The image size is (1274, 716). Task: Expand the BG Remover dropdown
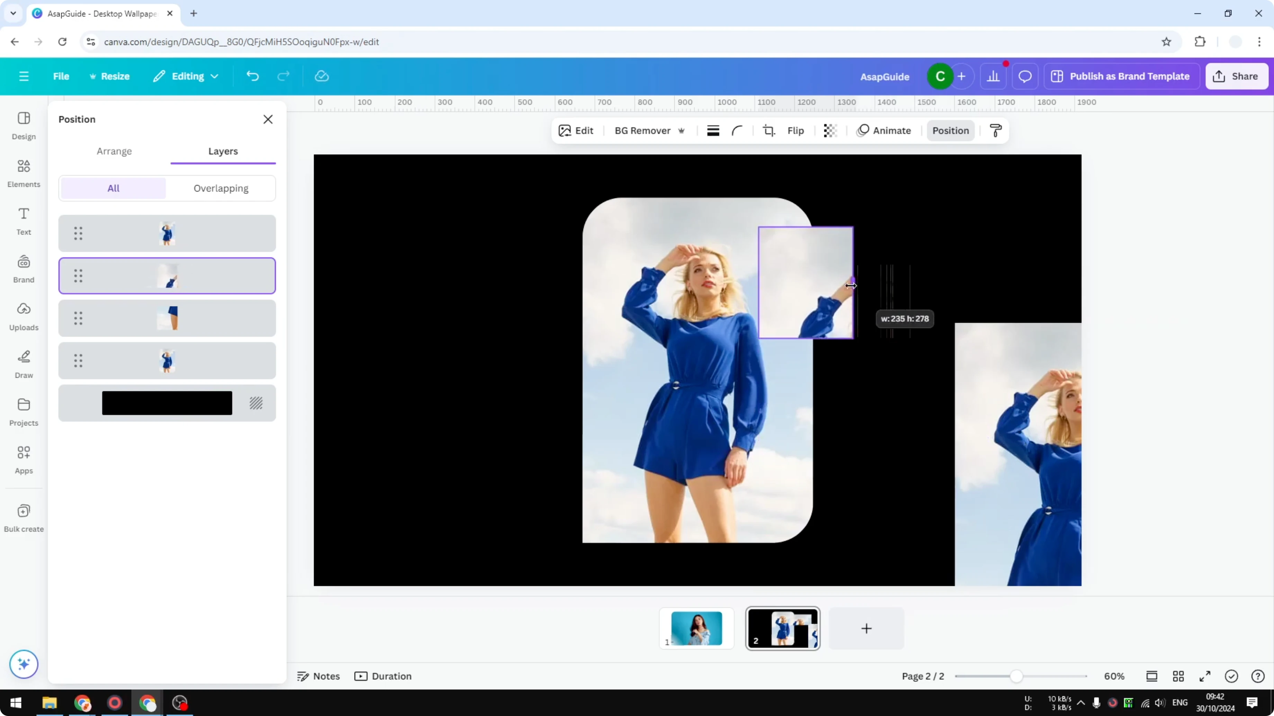pyautogui.click(x=682, y=130)
